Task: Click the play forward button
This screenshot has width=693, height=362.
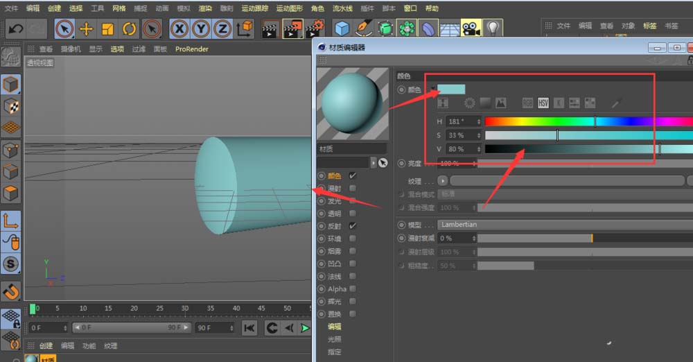Action: pyautogui.click(x=304, y=328)
